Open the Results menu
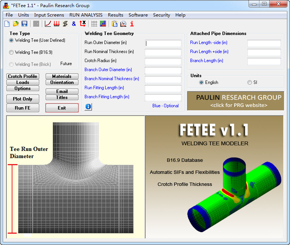Image resolution: width=290 pixels, height=245 pixels. pyautogui.click(x=116, y=15)
